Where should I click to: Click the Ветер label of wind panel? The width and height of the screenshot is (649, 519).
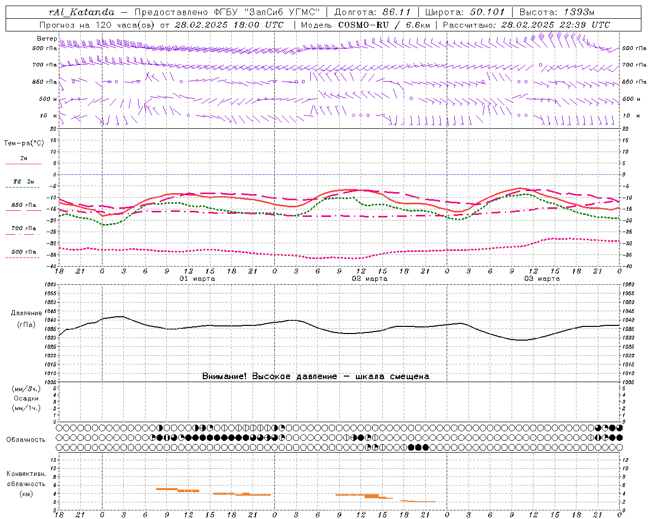point(47,39)
